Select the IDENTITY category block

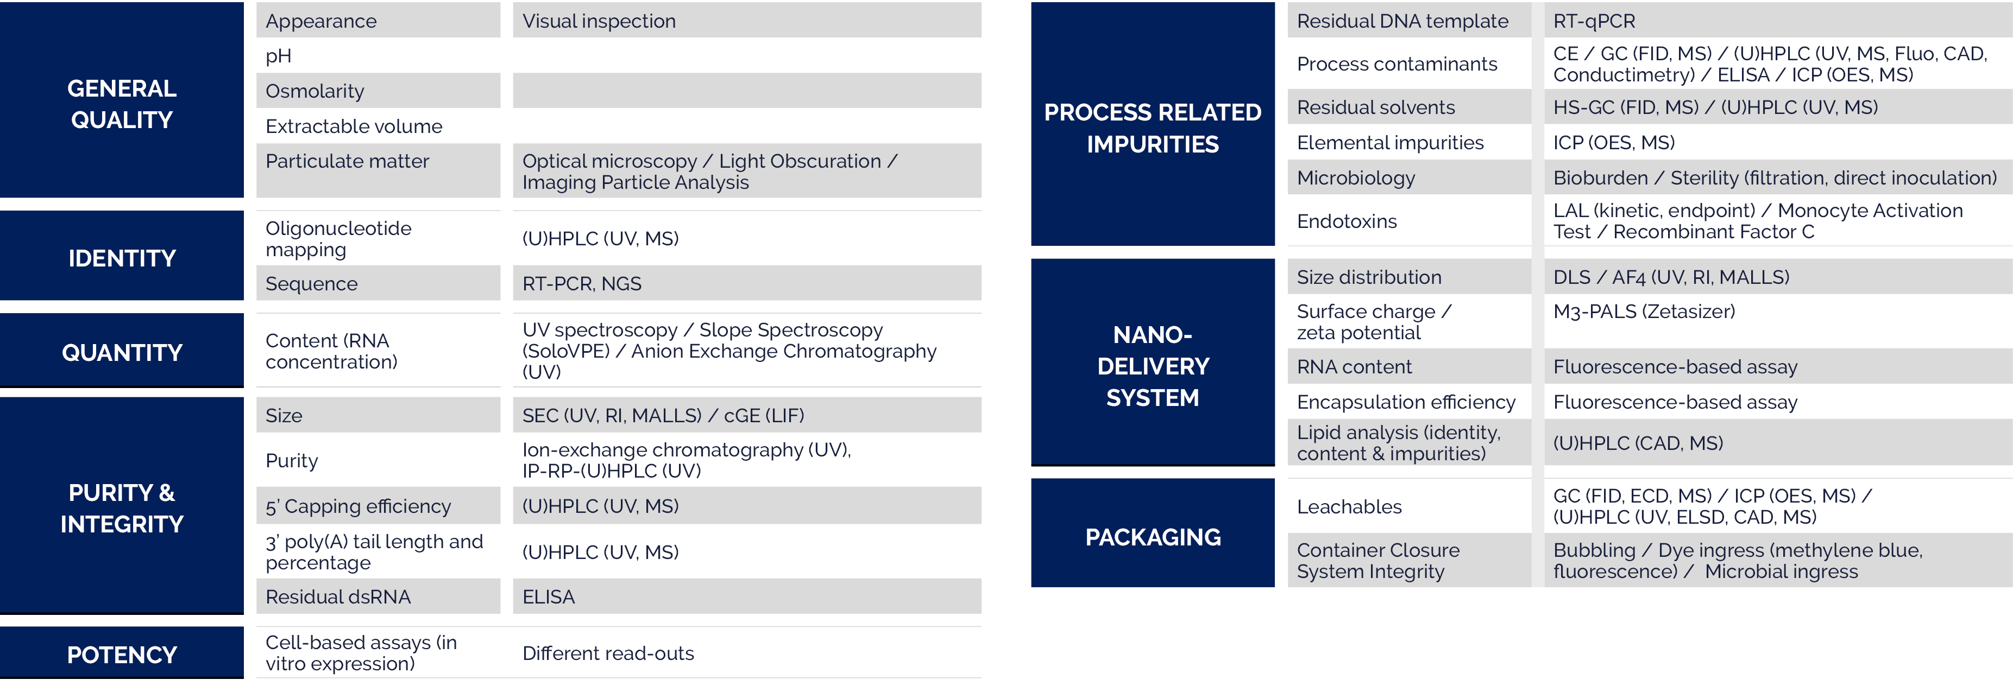[x=122, y=256]
